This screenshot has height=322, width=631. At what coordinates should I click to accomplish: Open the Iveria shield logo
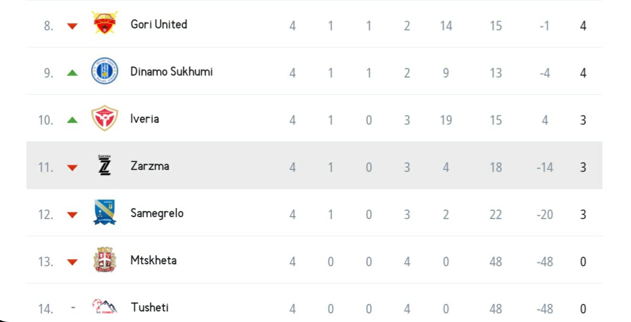(104, 119)
